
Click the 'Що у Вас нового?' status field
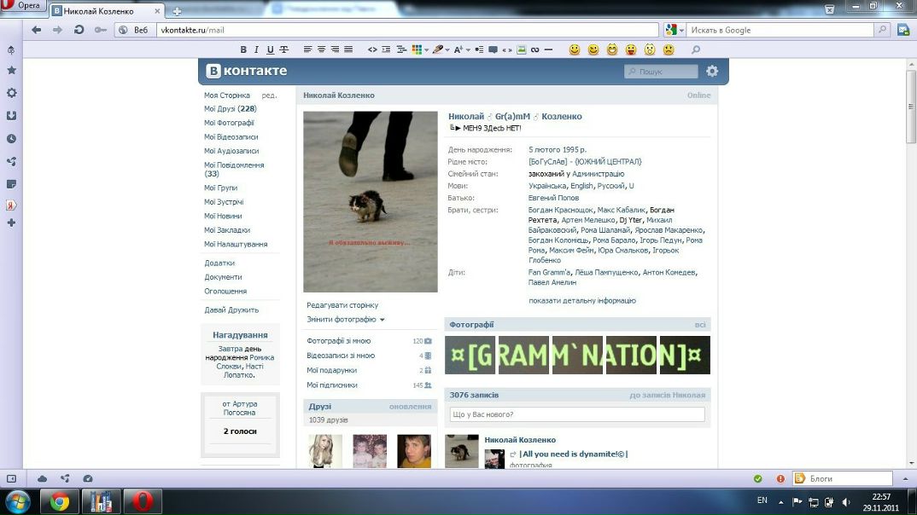tap(577, 414)
